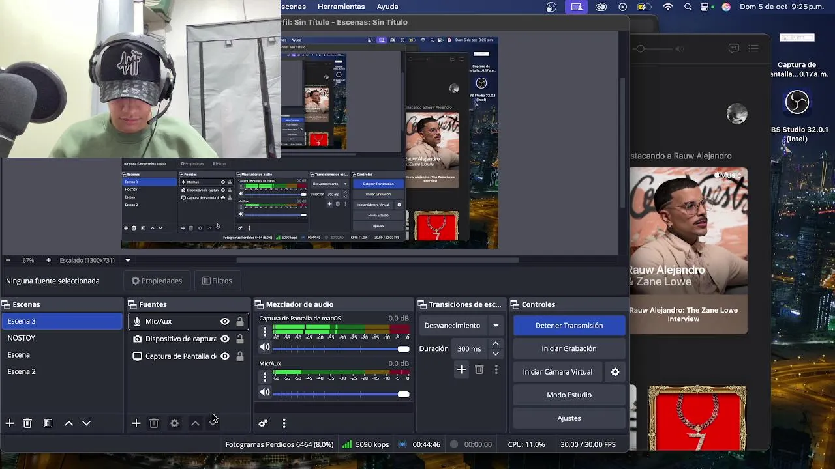This screenshot has height=469, width=835.
Task: Move selected scene up in Escenas
Action: tap(68, 423)
